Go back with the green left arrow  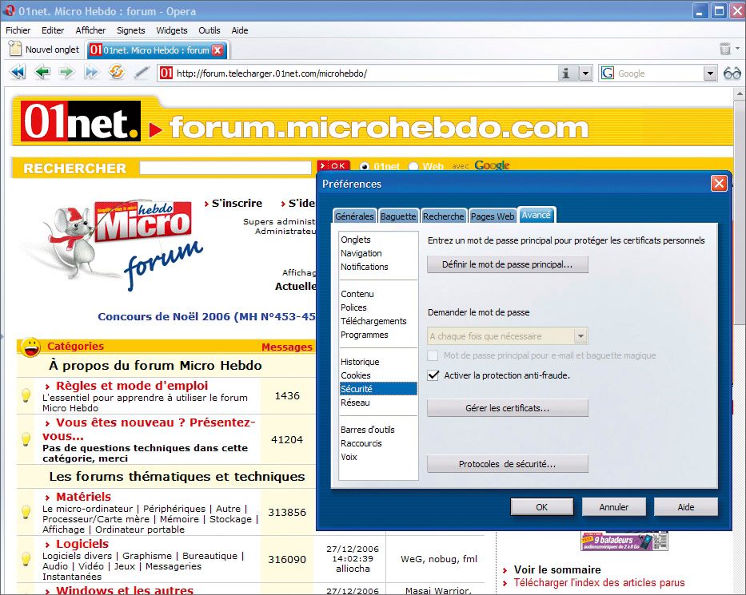click(x=42, y=73)
